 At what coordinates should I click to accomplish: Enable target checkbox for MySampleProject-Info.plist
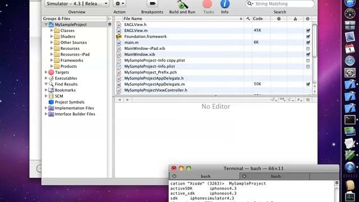(x=308, y=66)
